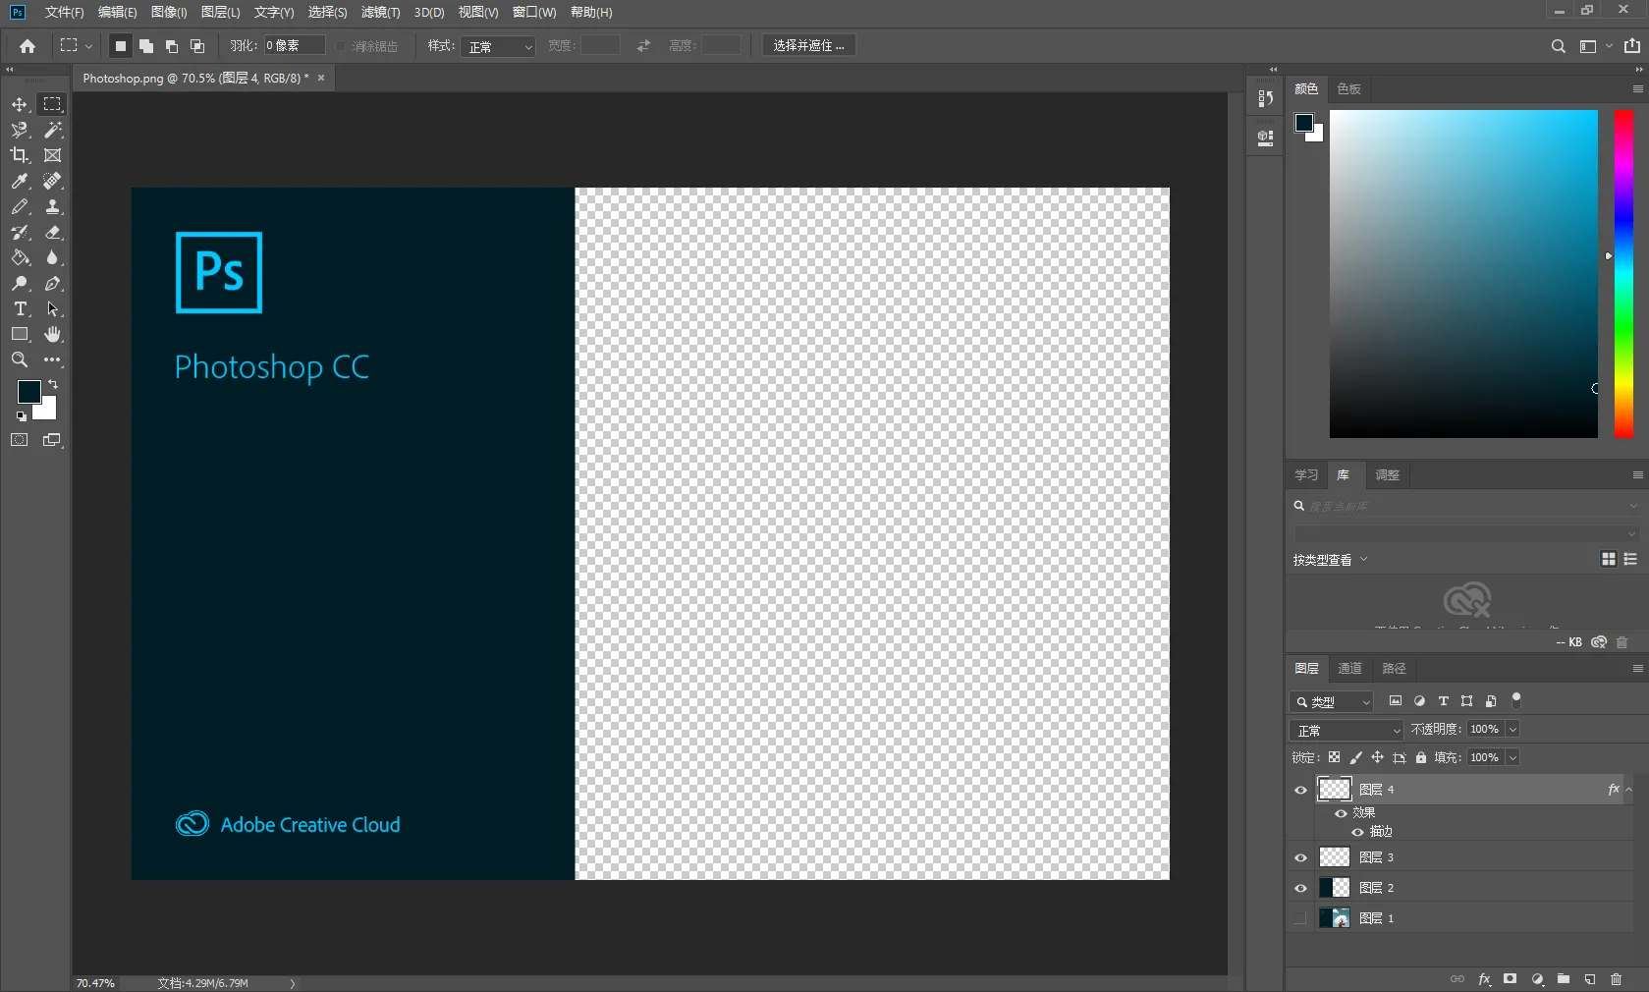This screenshot has height=992, width=1649.
Task: Select the Healing Brush tool
Action: tap(53, 181)
